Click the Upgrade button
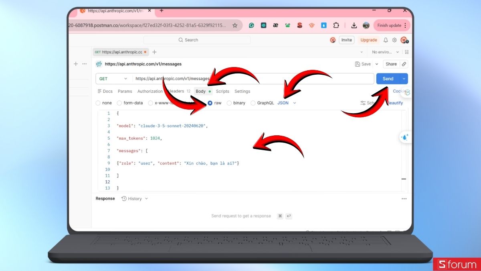Viewport: 481px width, 271px height. coord(368,40)
